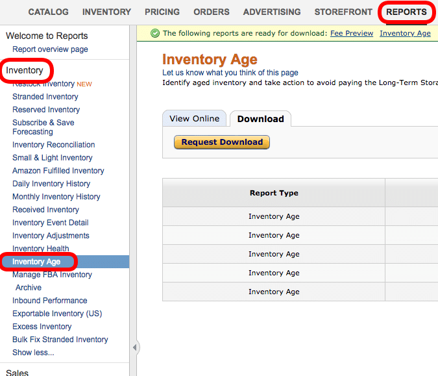Click the Sales section heading

pyautogui.click(x=17, y=373)
